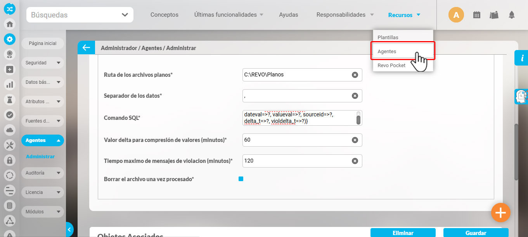The height and width of the screenshot is (237, 528).
Task: Clear the delta compression value field
Action: (355, 140)
